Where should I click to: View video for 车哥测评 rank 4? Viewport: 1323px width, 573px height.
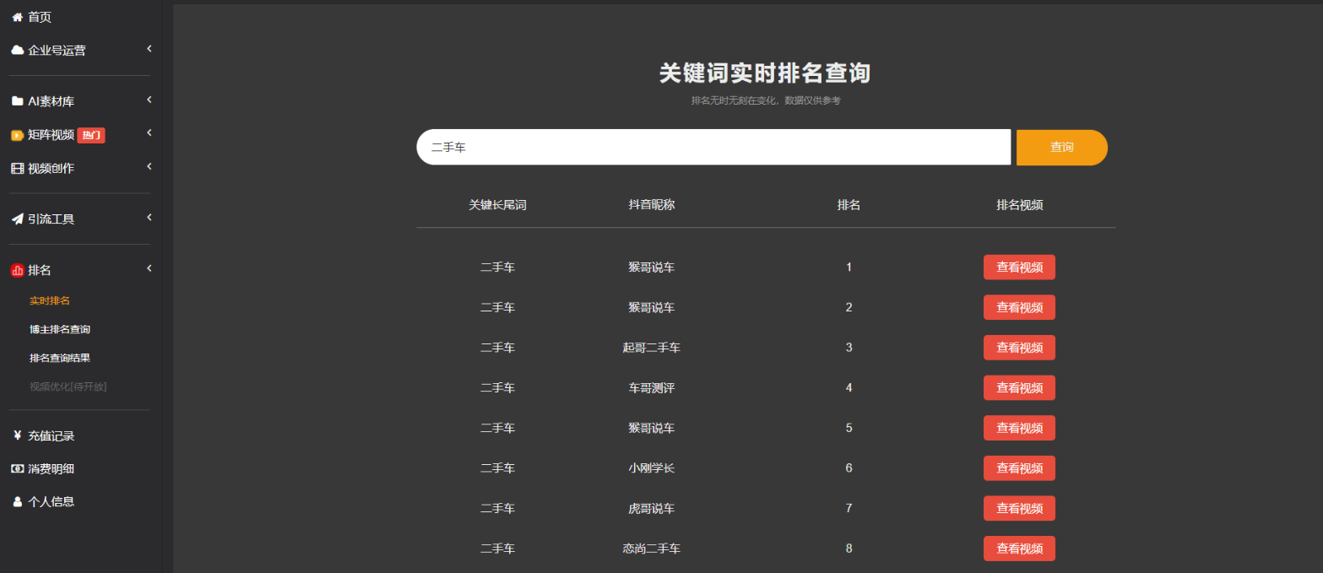(1019, 388)
